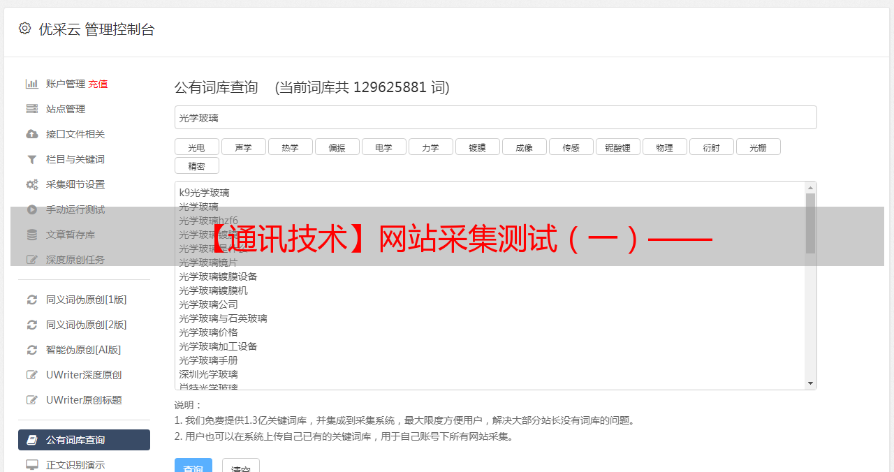Click the bar chart icon for 账户管理
Image resolution: width=894 pixels, height=472 pixels.
click(x=31, y=84)
